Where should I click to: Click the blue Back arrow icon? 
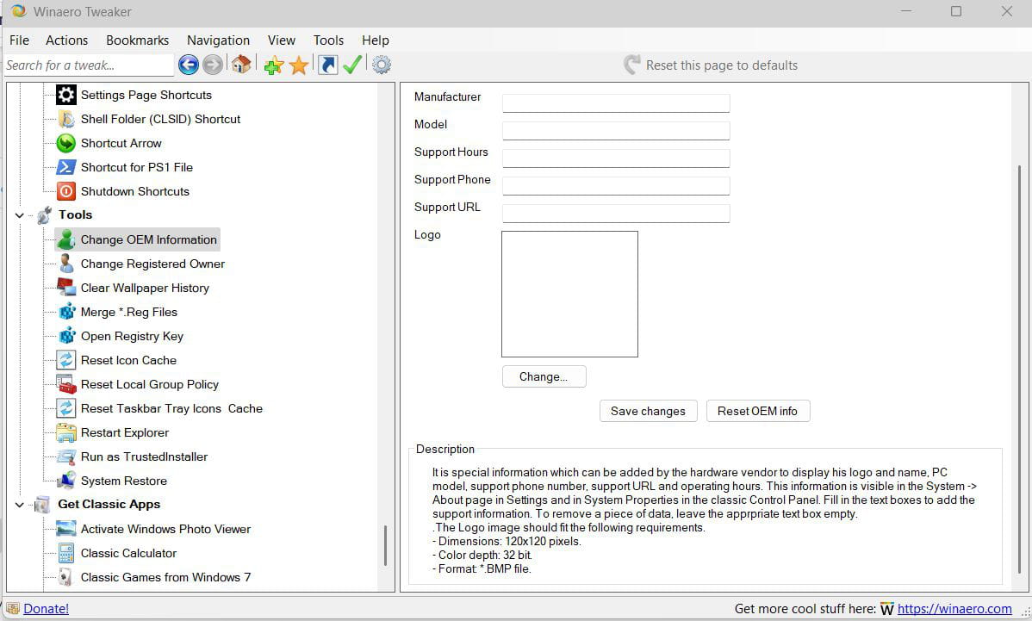(189, 65)
